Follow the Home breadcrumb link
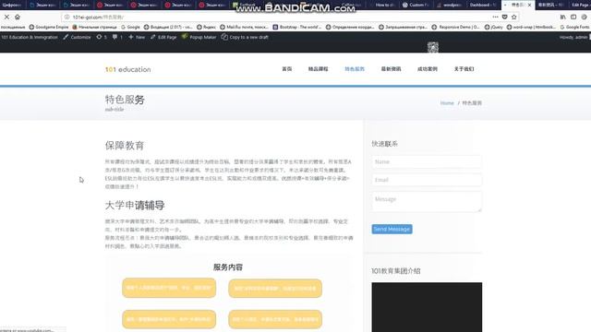This screenshot has width=591, height=332. 447,102
